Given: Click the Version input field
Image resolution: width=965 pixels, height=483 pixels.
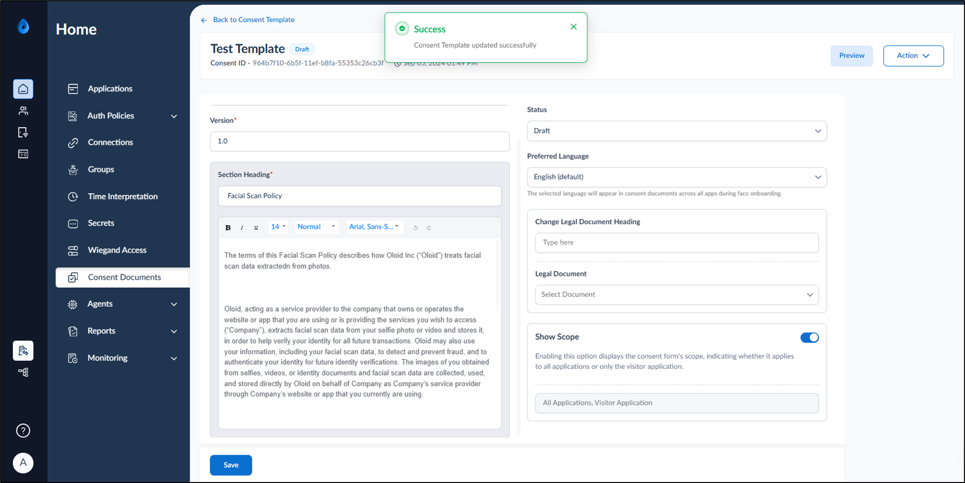Looking at the screenshot, I should tap(360, 142).
